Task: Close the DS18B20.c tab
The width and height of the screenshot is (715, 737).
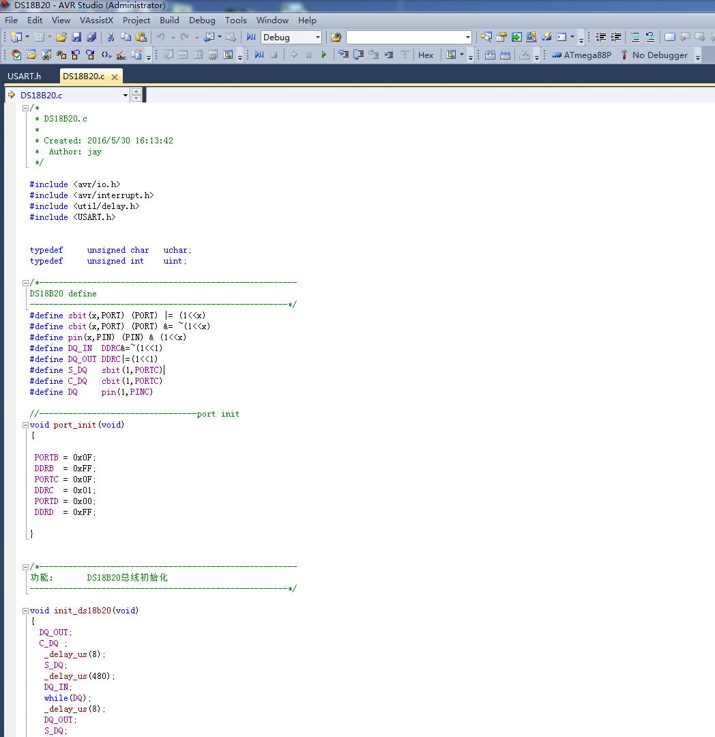Action: 115,77
